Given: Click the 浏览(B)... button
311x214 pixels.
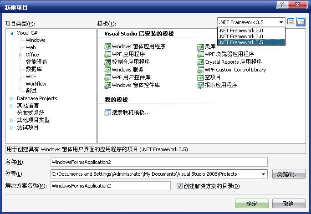Looking at the screenshot, I should [289, 174].
